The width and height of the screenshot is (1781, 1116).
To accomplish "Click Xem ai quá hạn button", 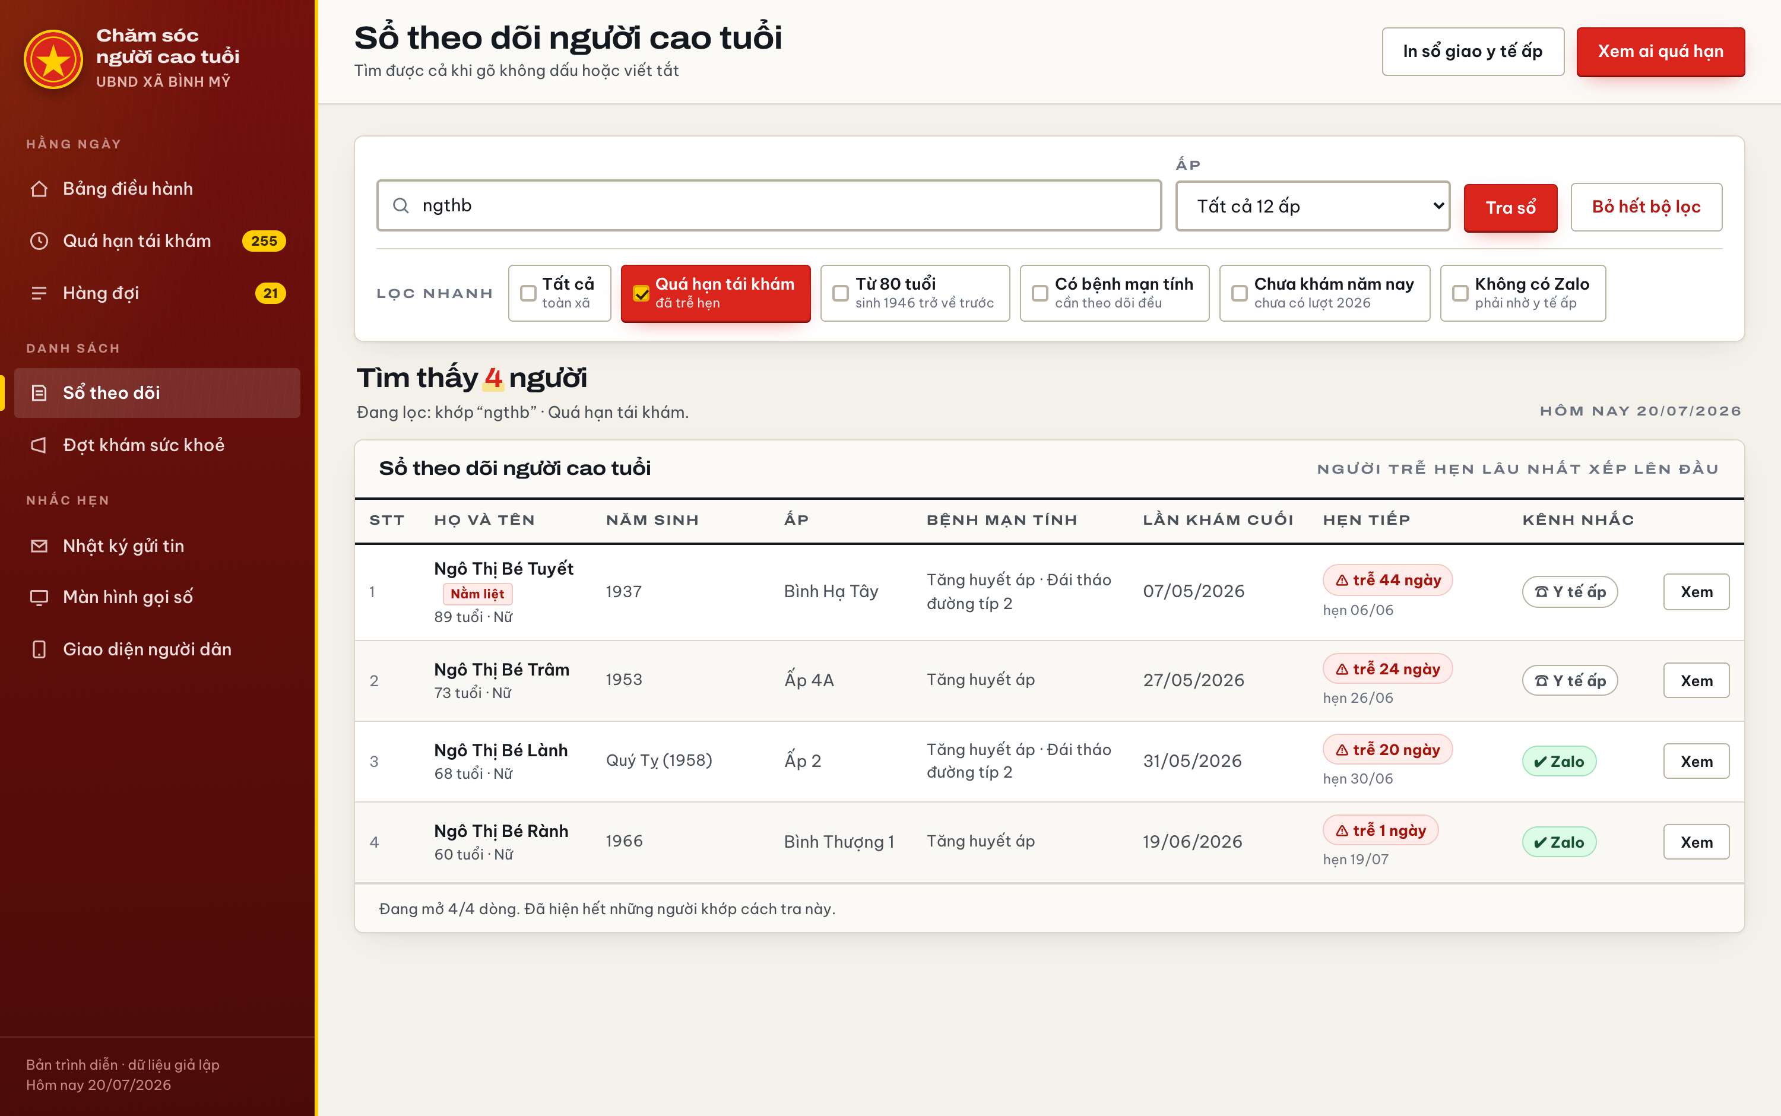I will (1660, 52).
